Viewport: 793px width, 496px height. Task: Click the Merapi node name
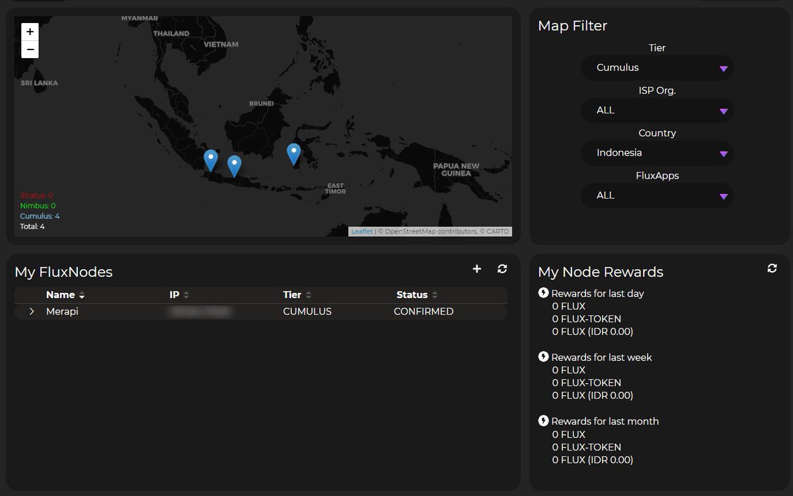(62, 311)
